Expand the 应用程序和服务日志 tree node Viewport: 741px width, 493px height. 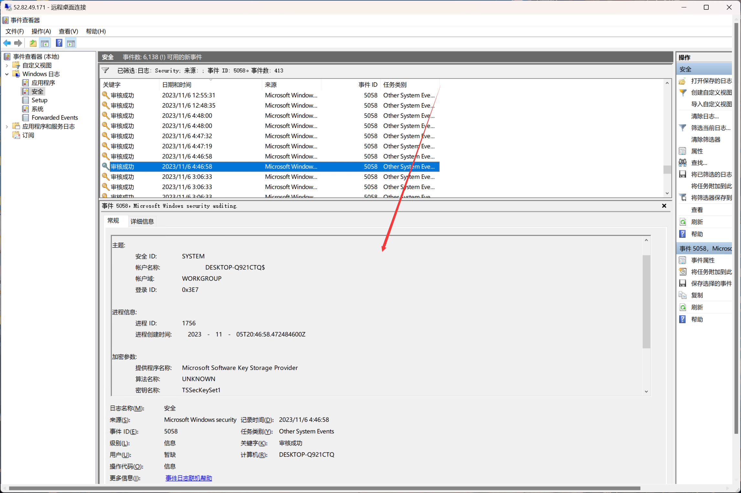[x=7, y=126]
